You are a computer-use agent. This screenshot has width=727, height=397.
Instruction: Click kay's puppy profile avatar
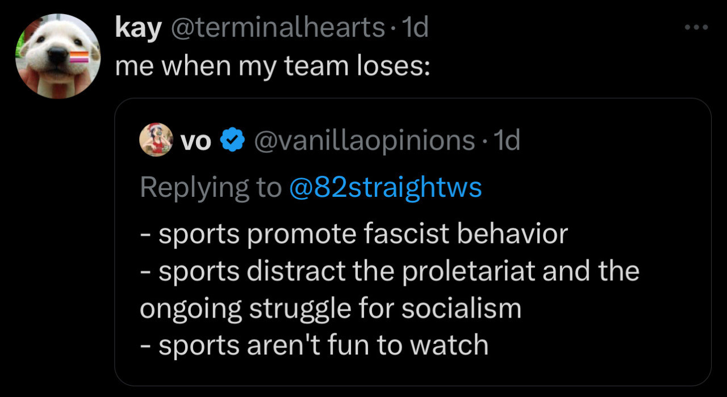58,56
